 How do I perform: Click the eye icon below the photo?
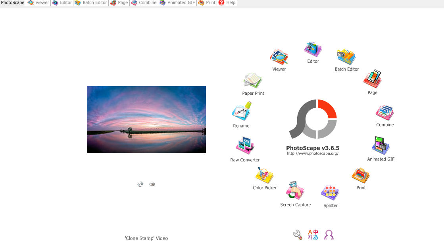pyautogui.click(x=152, y=184)
